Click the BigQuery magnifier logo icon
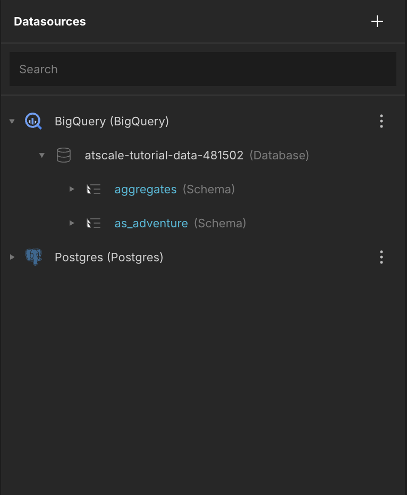 [x=33, y=121]
